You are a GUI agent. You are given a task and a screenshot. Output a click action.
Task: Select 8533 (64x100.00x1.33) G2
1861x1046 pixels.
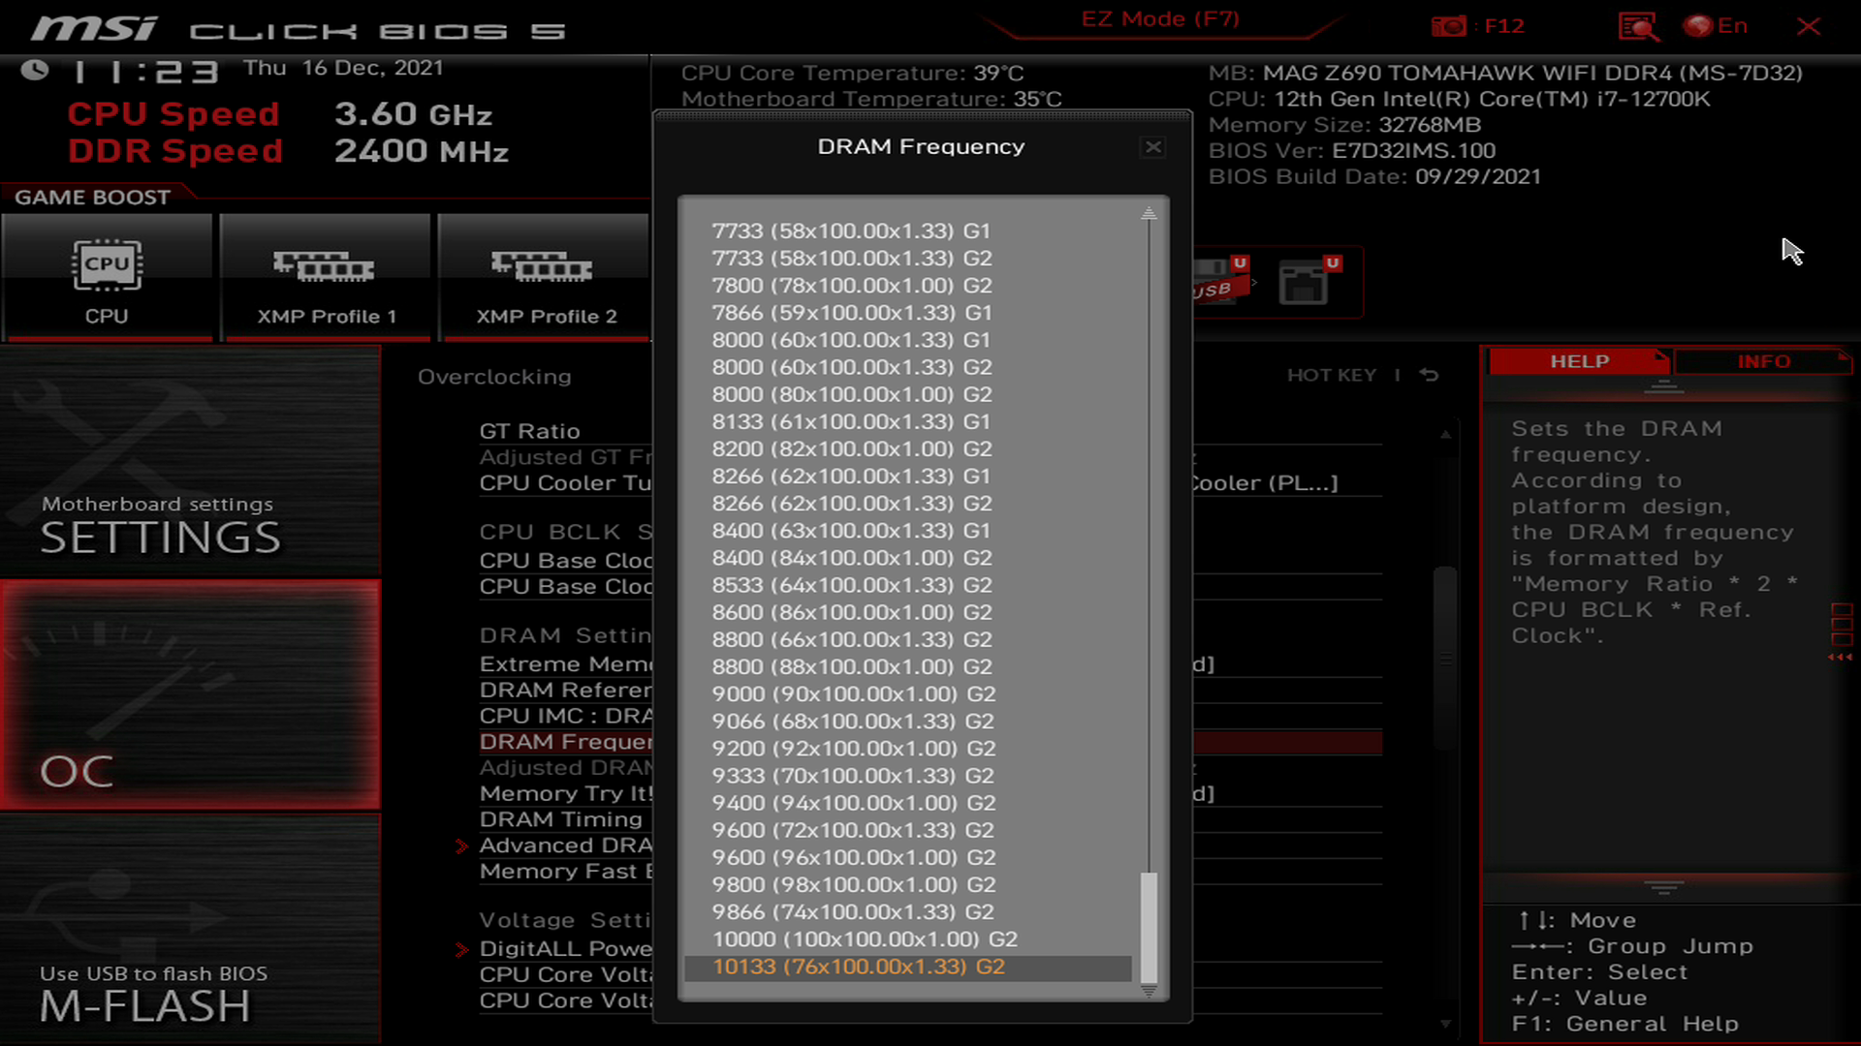point(851,585)
